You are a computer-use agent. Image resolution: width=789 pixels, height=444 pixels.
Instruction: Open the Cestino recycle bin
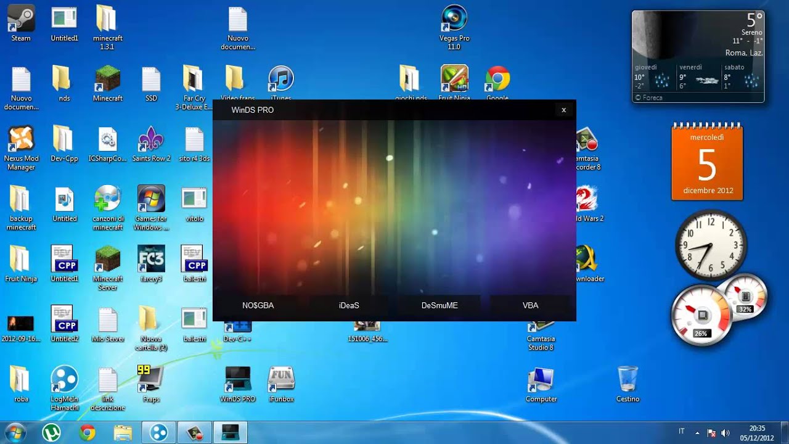628,384
